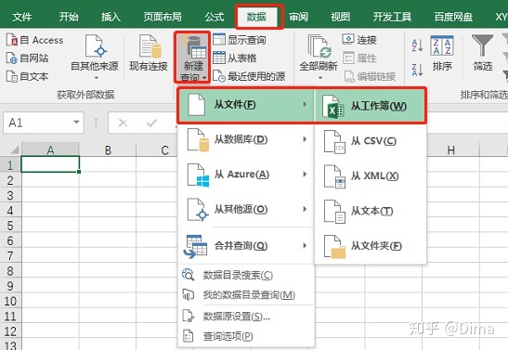Image resolution: width=508 pixels, height=350 pixels.
Task: Click the formula bar confirm checkmark icon
Action: [151, 123]
